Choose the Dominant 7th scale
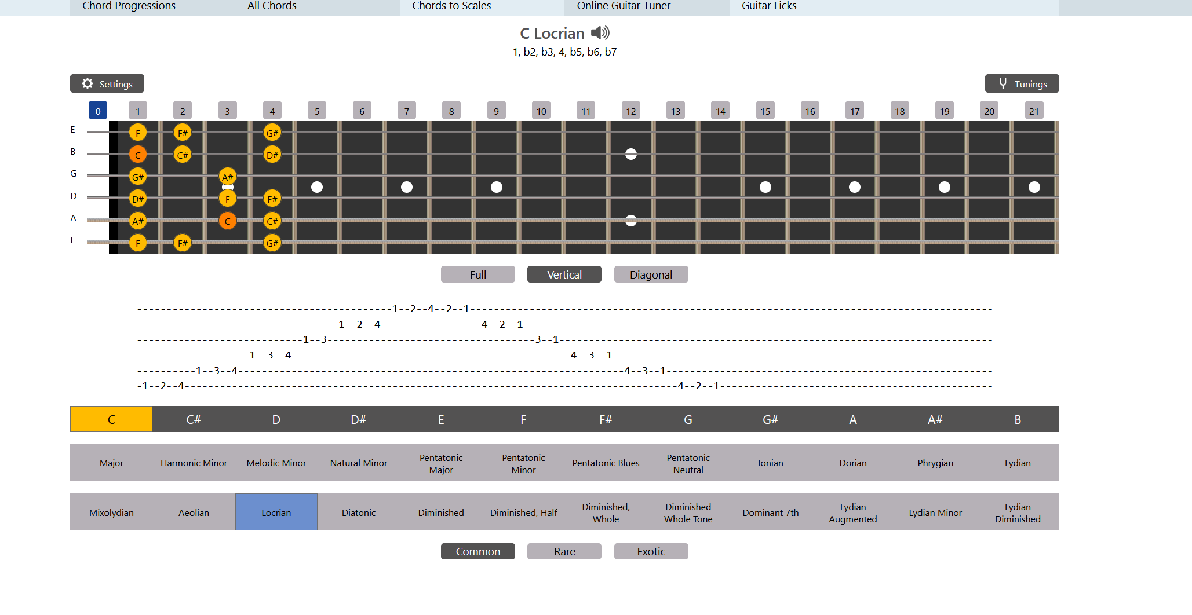Viewport: 1192px width, 615px height. pos(771,512)
